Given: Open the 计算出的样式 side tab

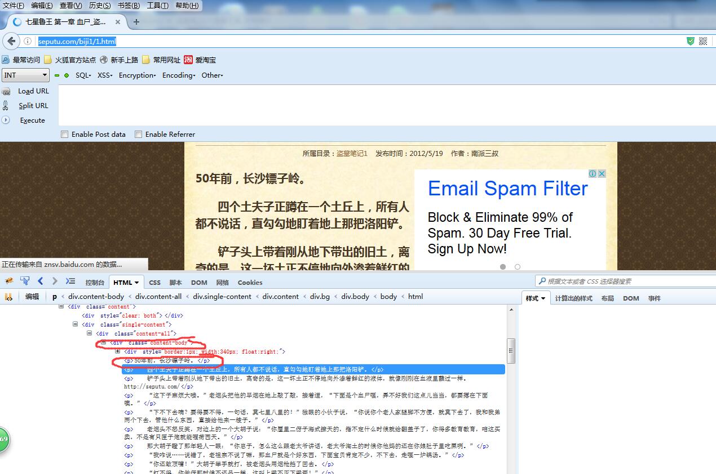Looking at the screenshot, I should pos(573,298).
